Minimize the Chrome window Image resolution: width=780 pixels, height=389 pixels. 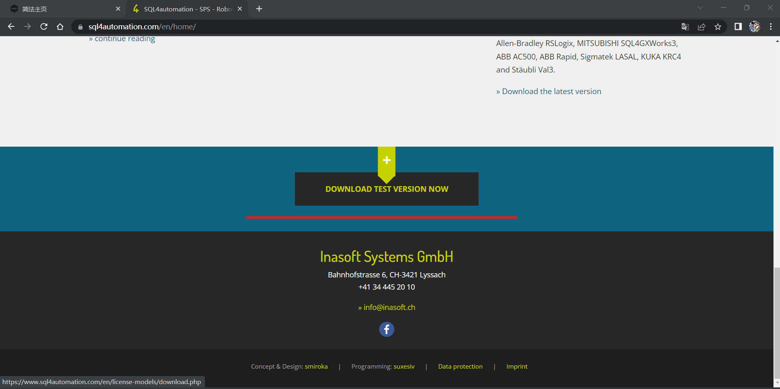[x=723, y=8]
